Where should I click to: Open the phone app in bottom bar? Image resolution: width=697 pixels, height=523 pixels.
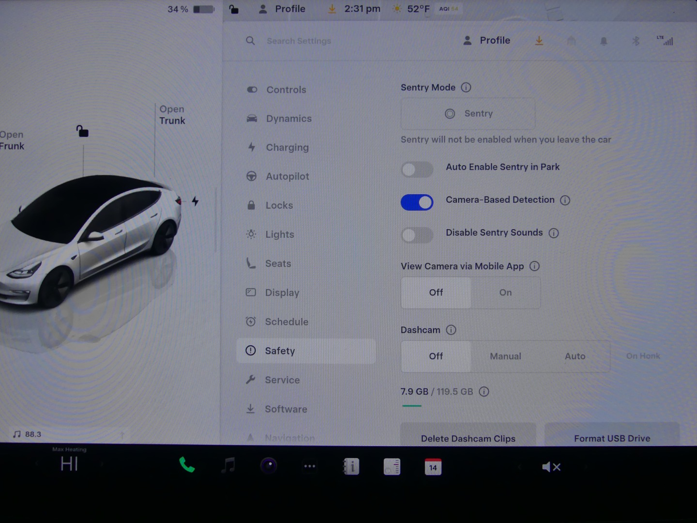tap(187, 466)
